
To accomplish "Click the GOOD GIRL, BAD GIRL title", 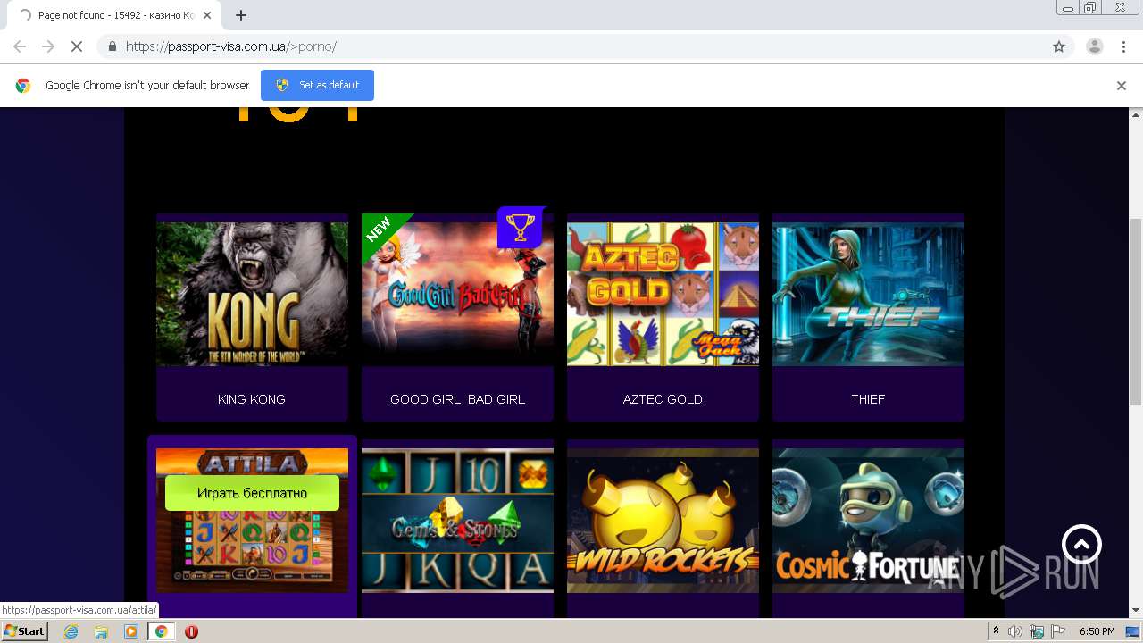I will 457,399.
